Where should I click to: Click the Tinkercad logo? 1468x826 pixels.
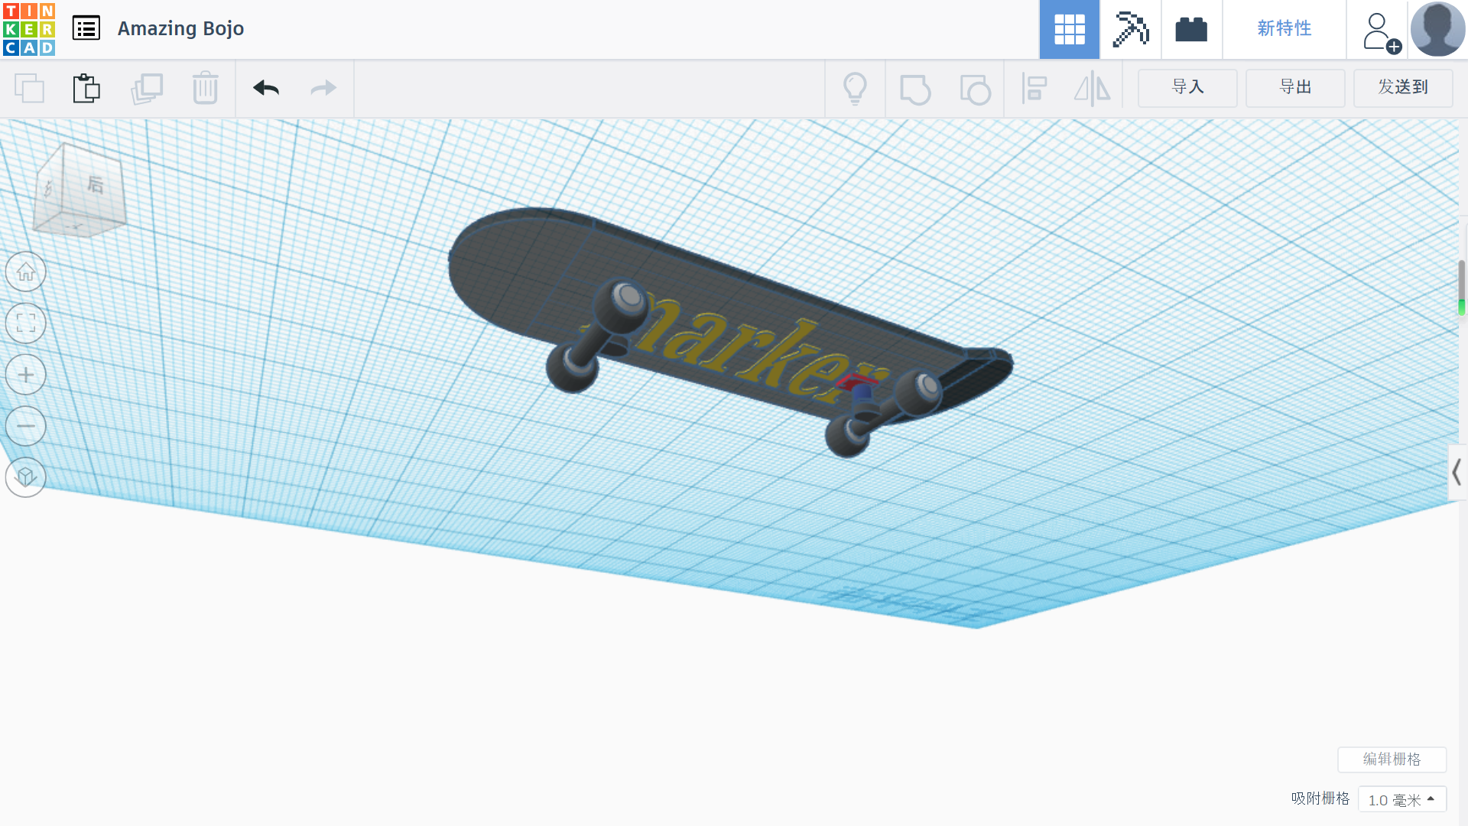click(28, 29)
